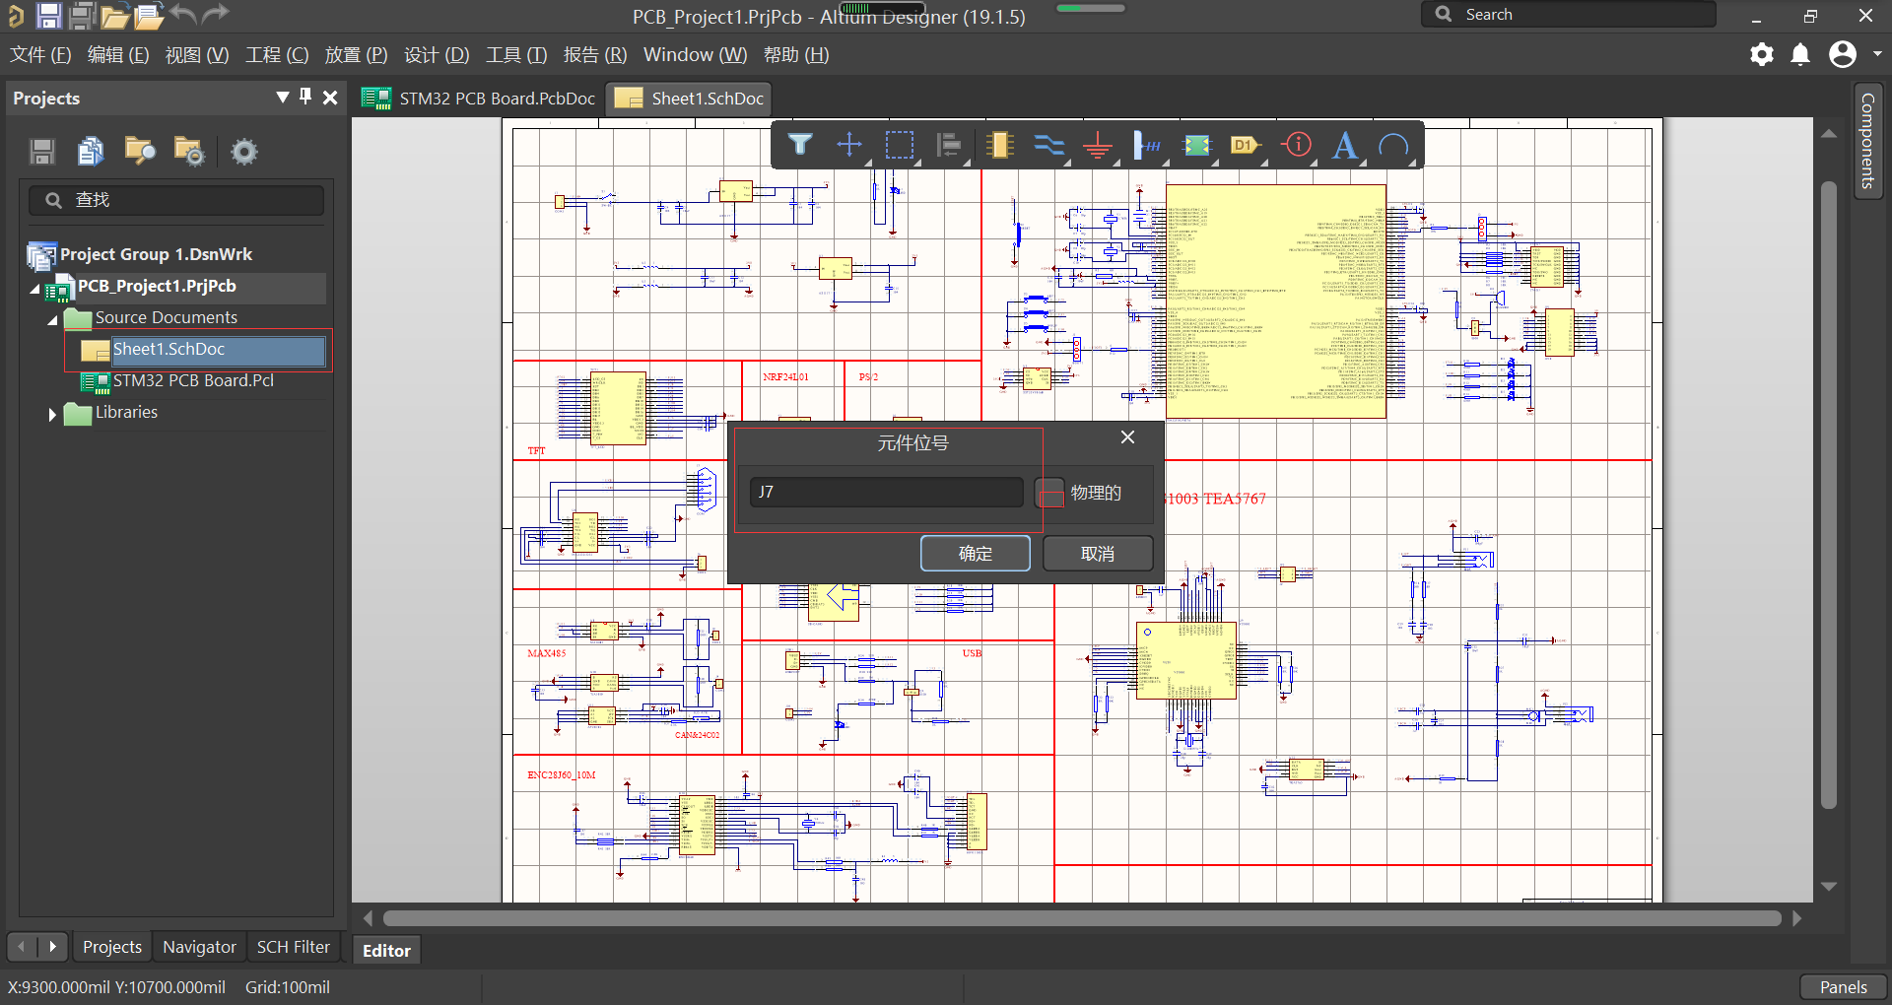Select the move object cross-arrows tool
Image resolution: width=1892 pixels, height=1005 pixels.
pos(849,145)
